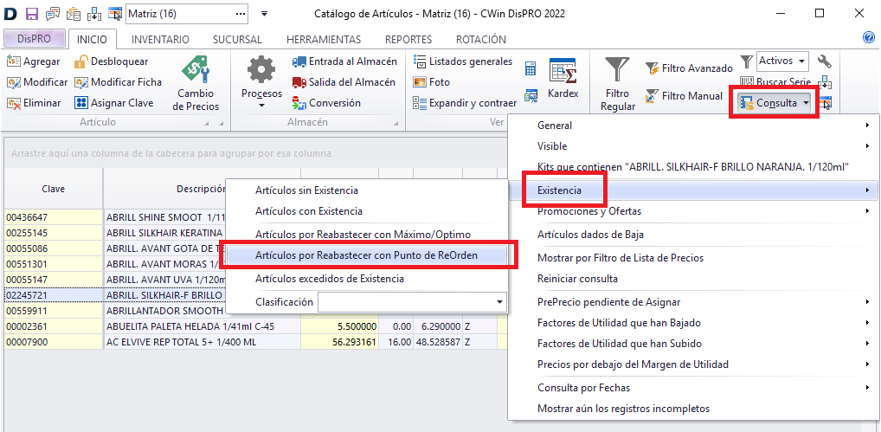Switch to the INVENTARIO tab
Image resolution: width=881 pixels, height=432 pixels.
pos(160,39)
